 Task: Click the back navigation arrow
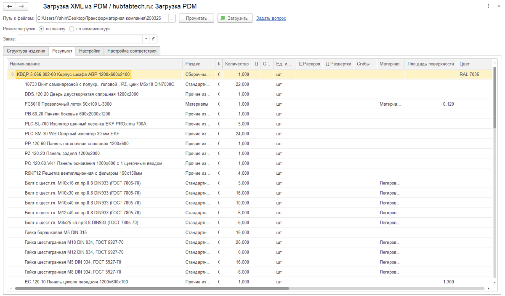(10, 7)
